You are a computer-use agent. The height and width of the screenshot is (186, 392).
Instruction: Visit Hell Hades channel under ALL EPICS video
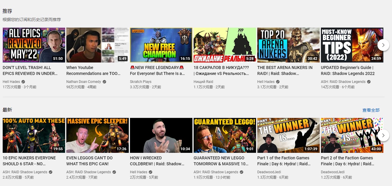[11, 82]
